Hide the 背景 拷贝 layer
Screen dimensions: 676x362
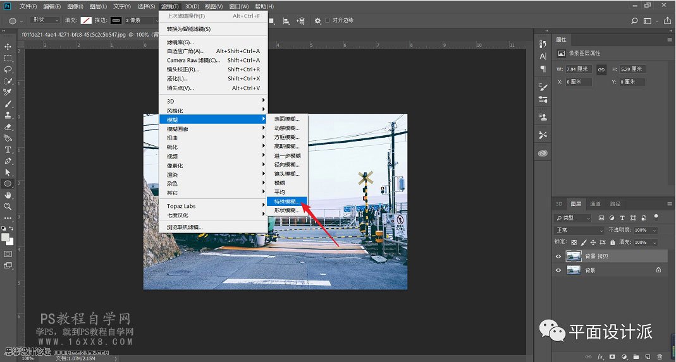point(558,256)
